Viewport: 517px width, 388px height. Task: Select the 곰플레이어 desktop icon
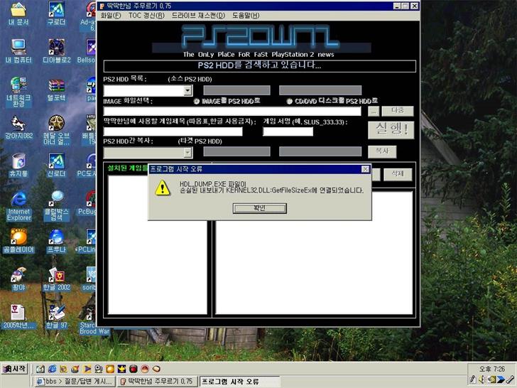[18, 241]
